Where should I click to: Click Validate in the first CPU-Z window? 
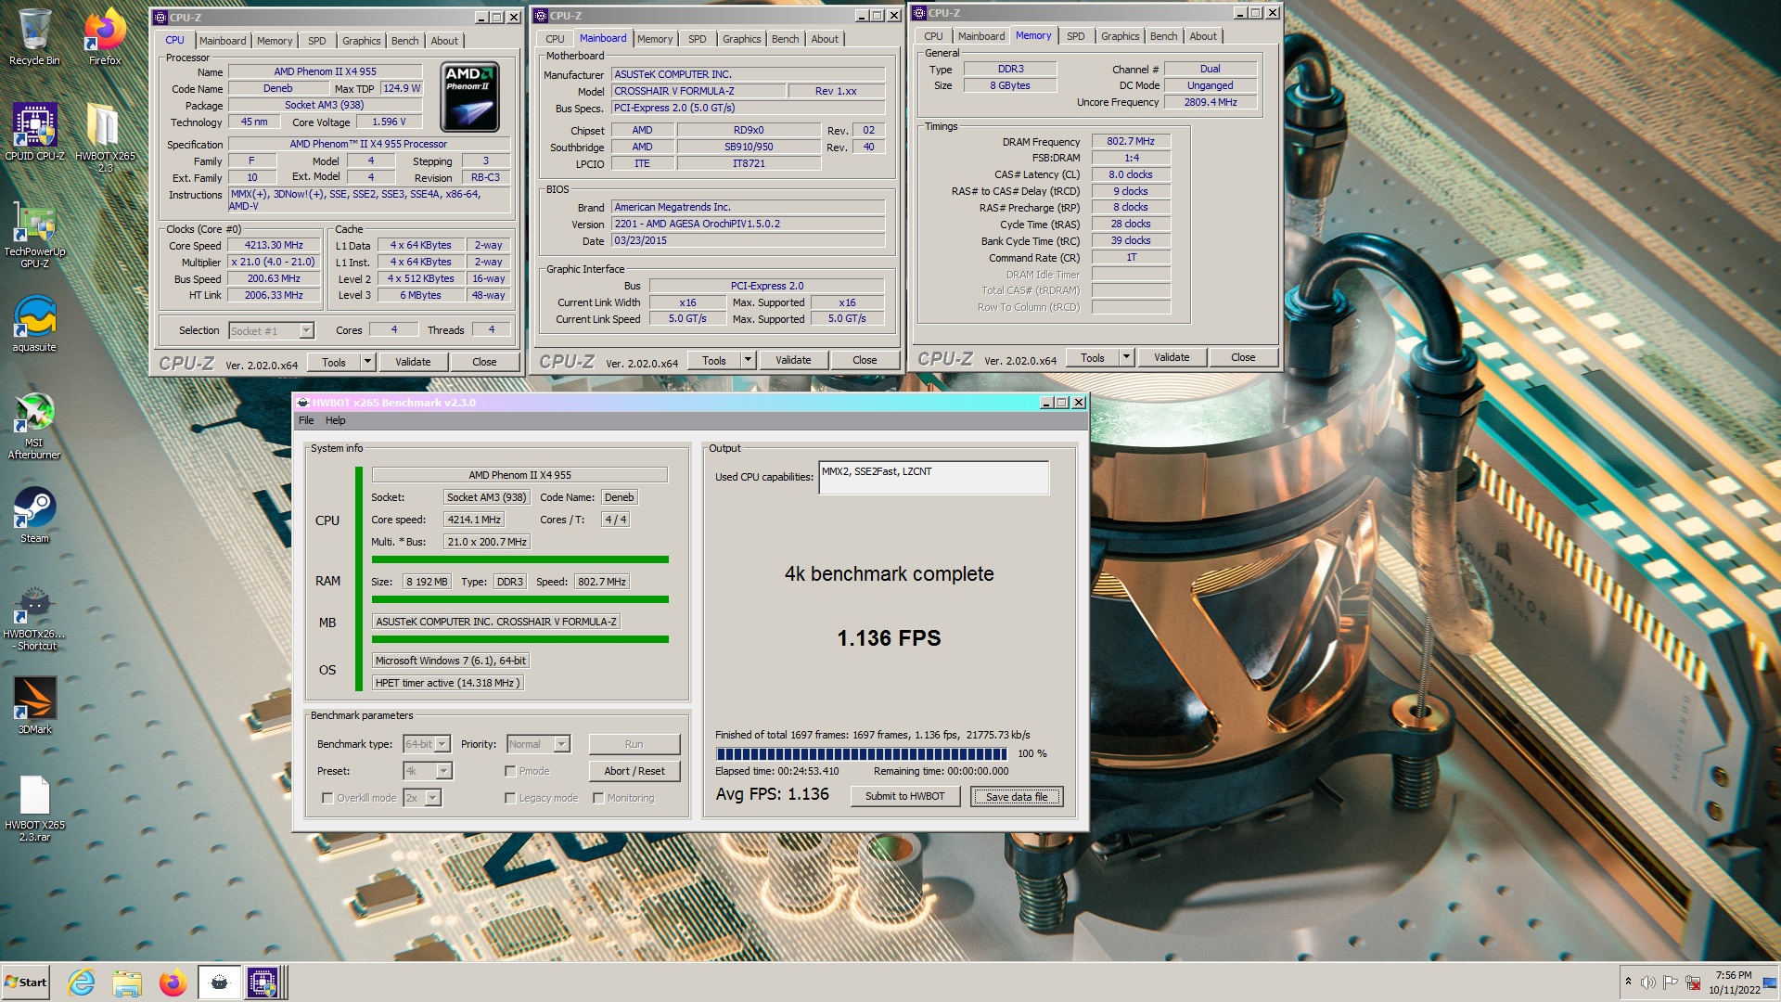pyautogui.click(x=413, y=362)
